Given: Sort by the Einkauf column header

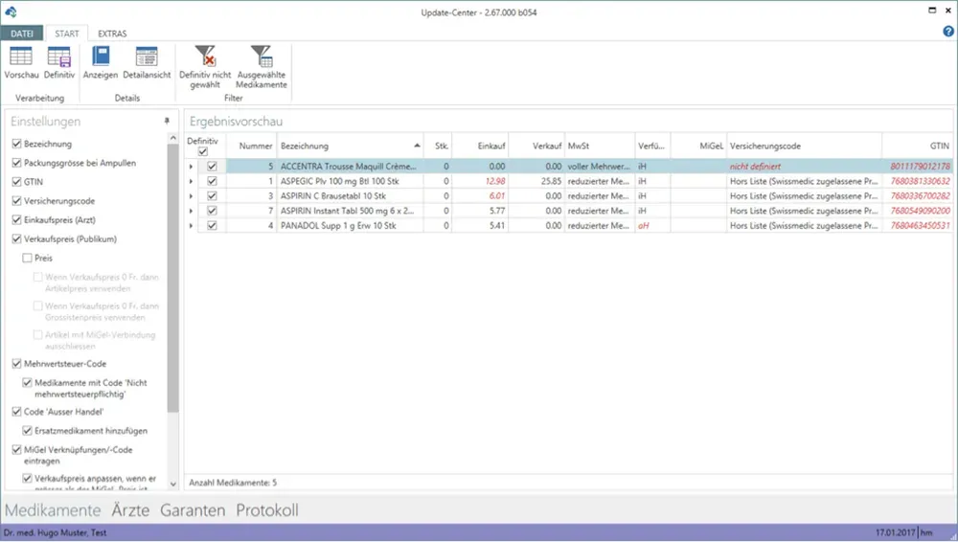Looking at the screenshot, I should coord(480,146).
